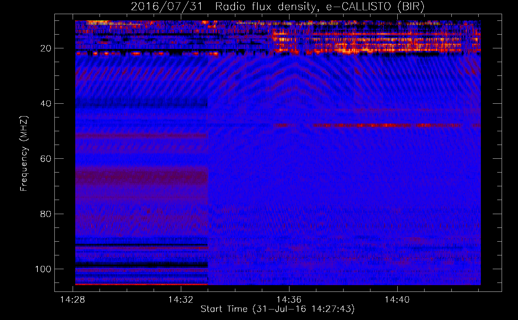Click the plot title "2016/07/31 Radio flux density, e-CALLISTO (BIR)"
Viewport: 518px width, 320px height.
point(278,7)
